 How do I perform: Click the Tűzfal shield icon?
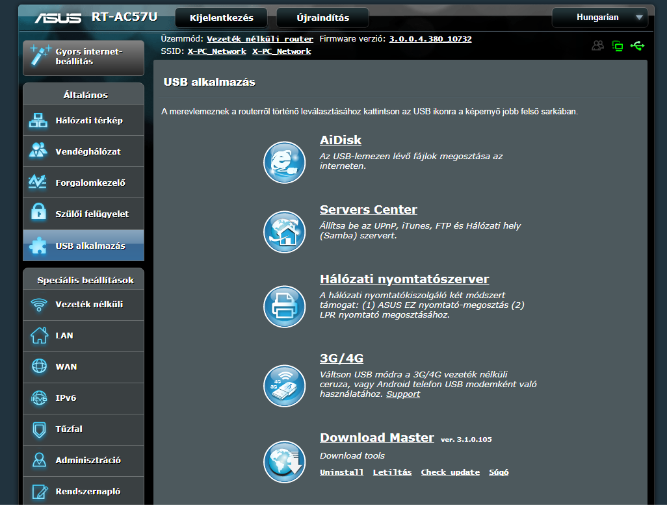pos(39,429)
